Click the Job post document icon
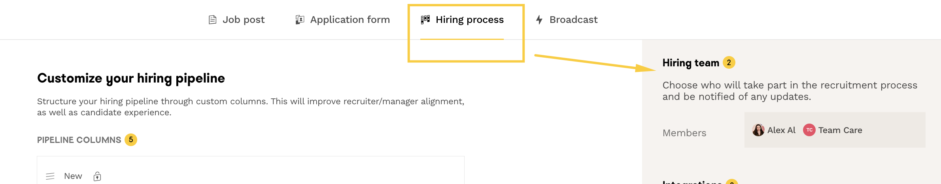 pyautogui.click(x=212, y=20)
